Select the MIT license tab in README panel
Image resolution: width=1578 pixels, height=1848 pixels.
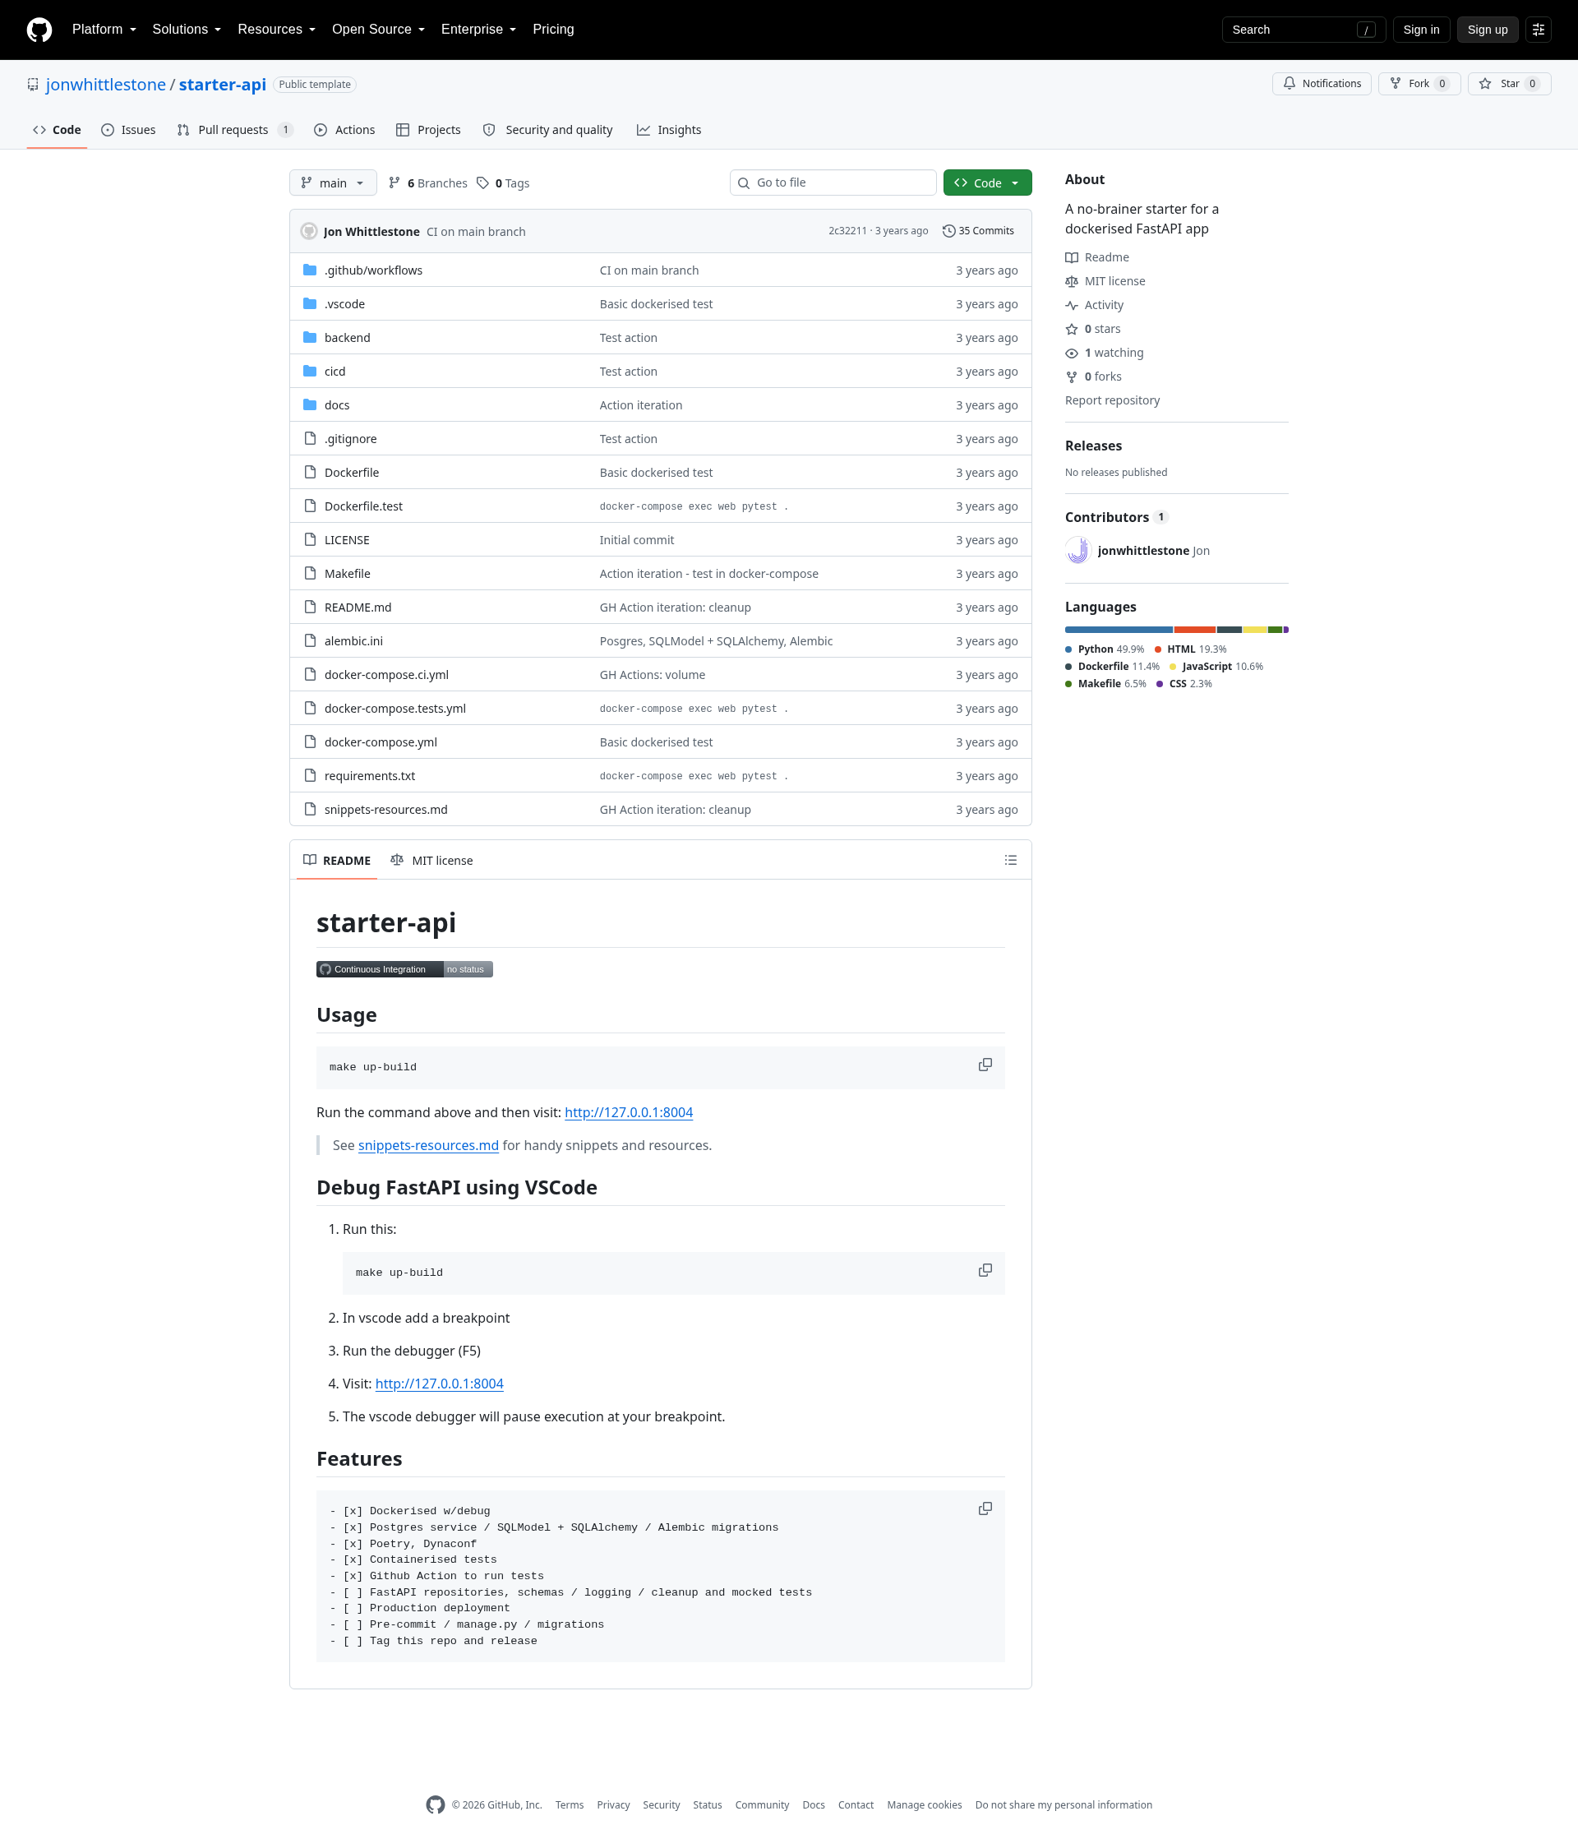point(431,861)
